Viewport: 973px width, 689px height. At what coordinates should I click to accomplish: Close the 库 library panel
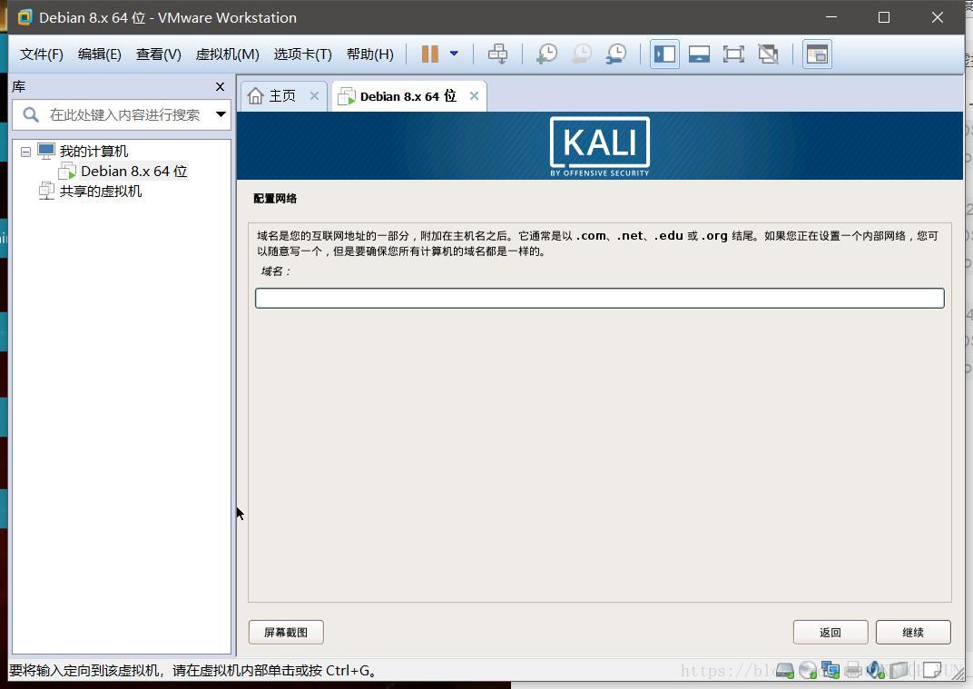(x=220, y=87)
